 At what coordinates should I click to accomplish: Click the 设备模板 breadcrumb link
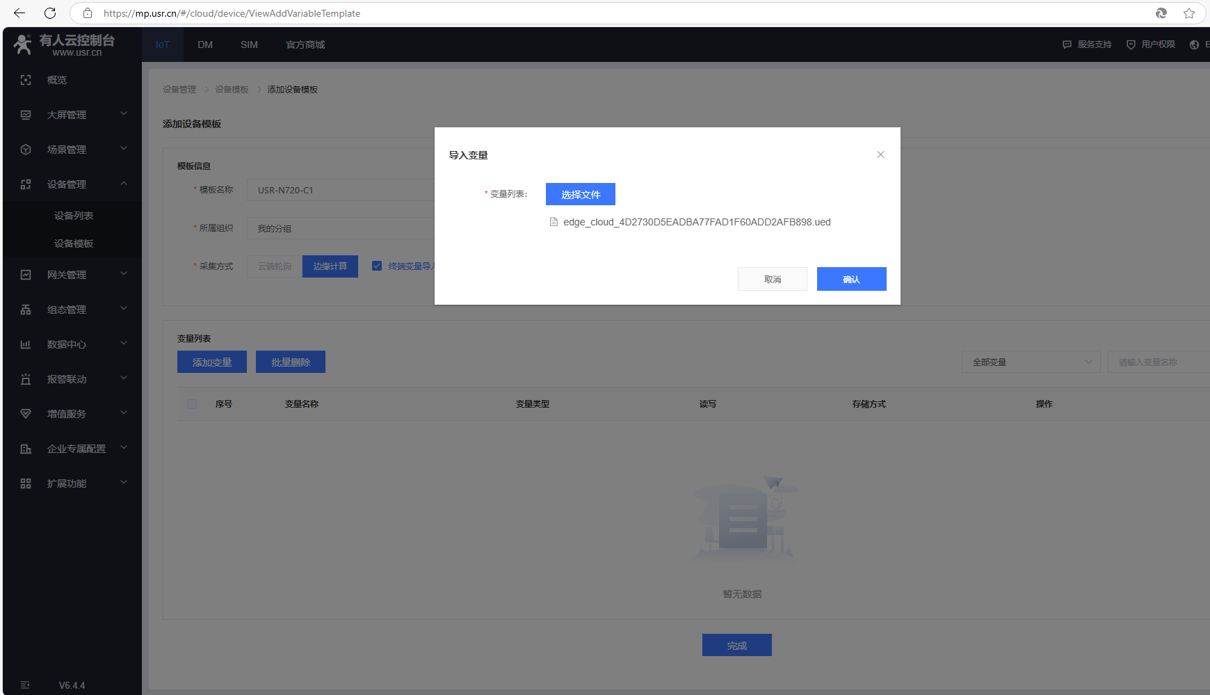pyautogui.click(x=232, y=90)
